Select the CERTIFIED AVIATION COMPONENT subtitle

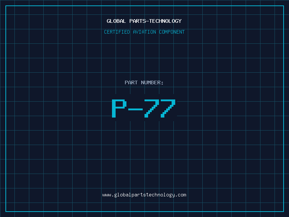[144, 32]
